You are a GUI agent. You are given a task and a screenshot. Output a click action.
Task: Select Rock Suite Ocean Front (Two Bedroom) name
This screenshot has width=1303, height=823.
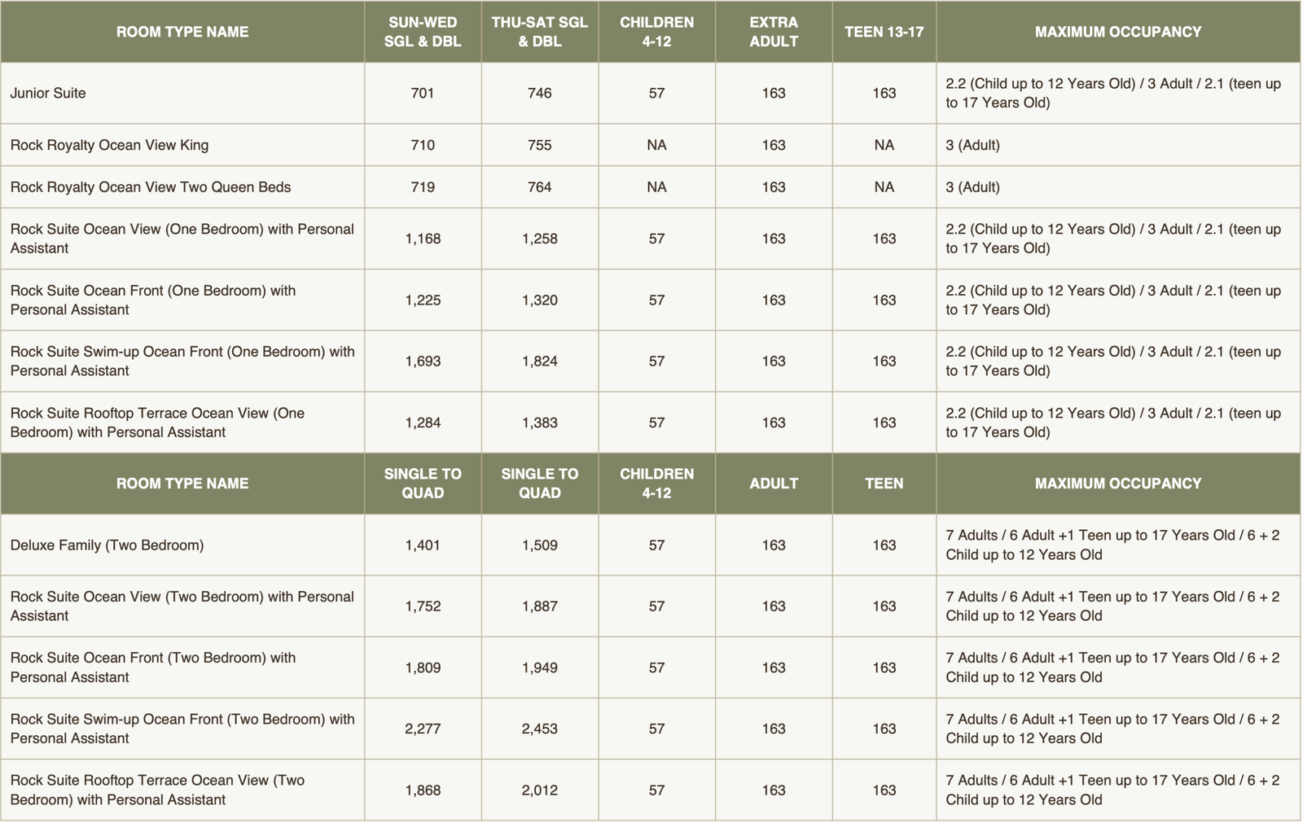pos(153,668)
